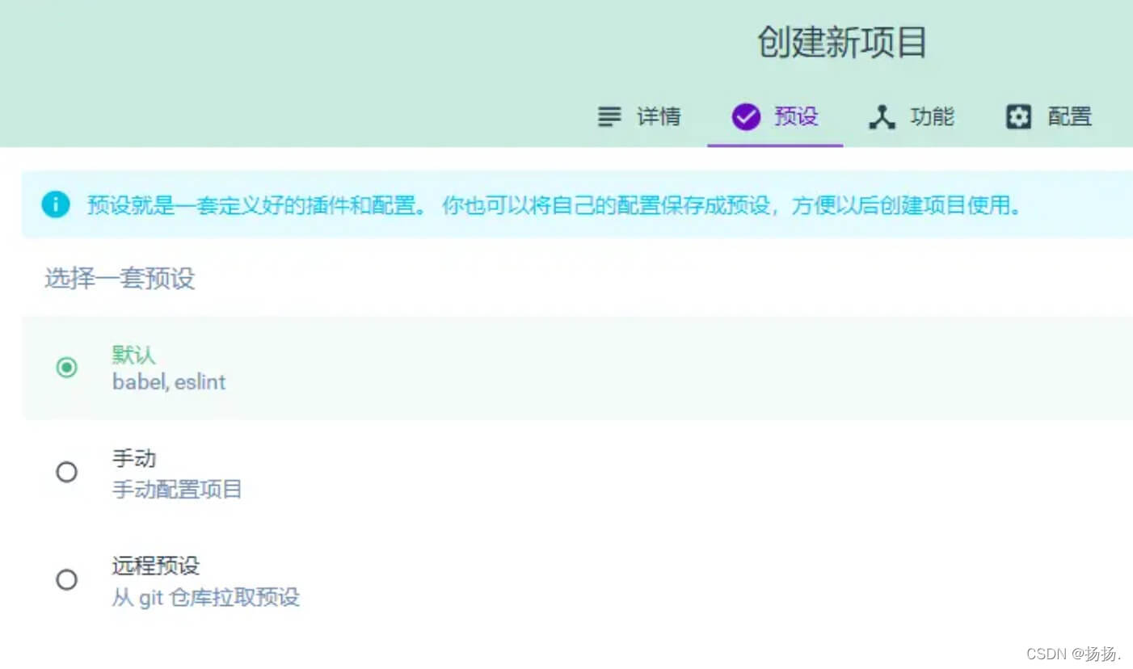Open the 配置 tab

click(x=1049, y=117)
